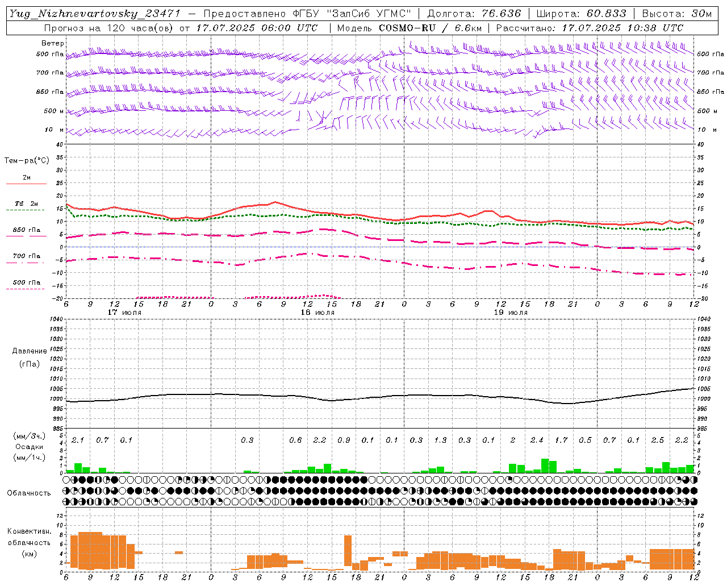This screenshot has width=727, height=582.
Task: Select the latitude value 'Широта: 60.833'
Action: tap(582, 14)
